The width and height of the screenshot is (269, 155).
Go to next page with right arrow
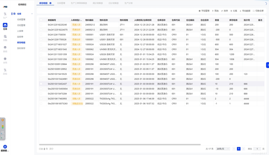click(x=243, y=149)
